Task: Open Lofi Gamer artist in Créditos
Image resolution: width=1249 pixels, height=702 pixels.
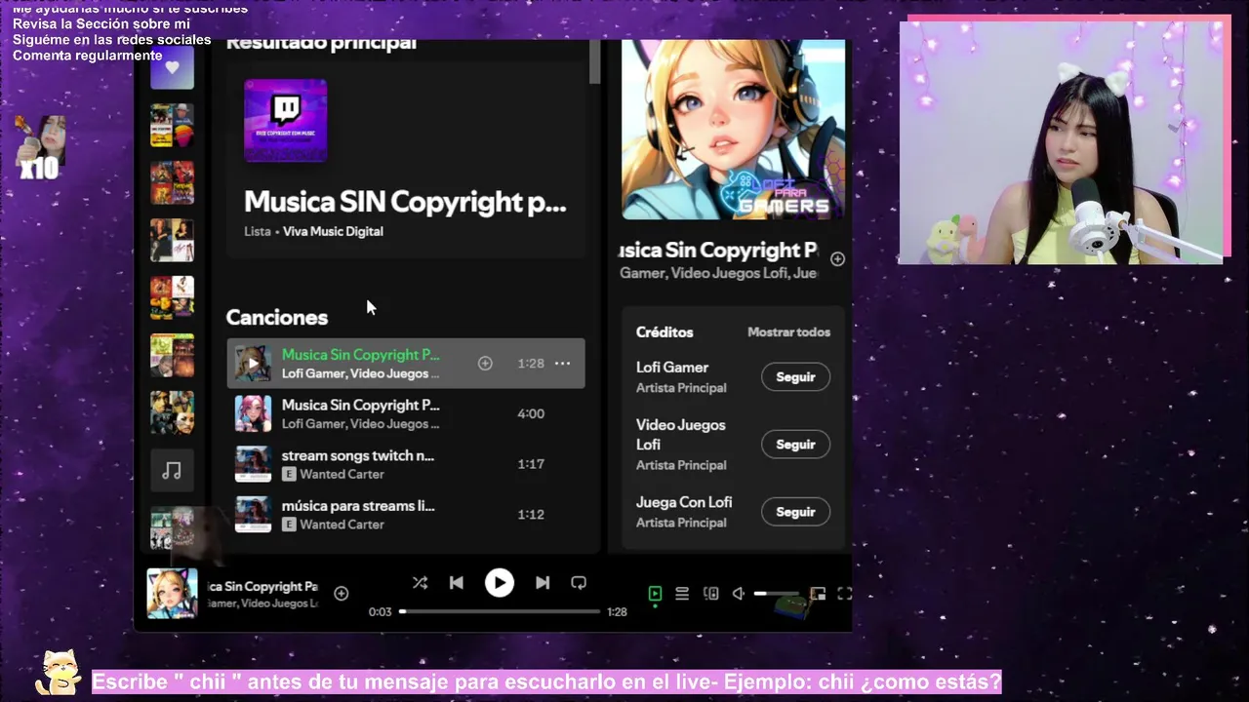Action: coord(672,368)
